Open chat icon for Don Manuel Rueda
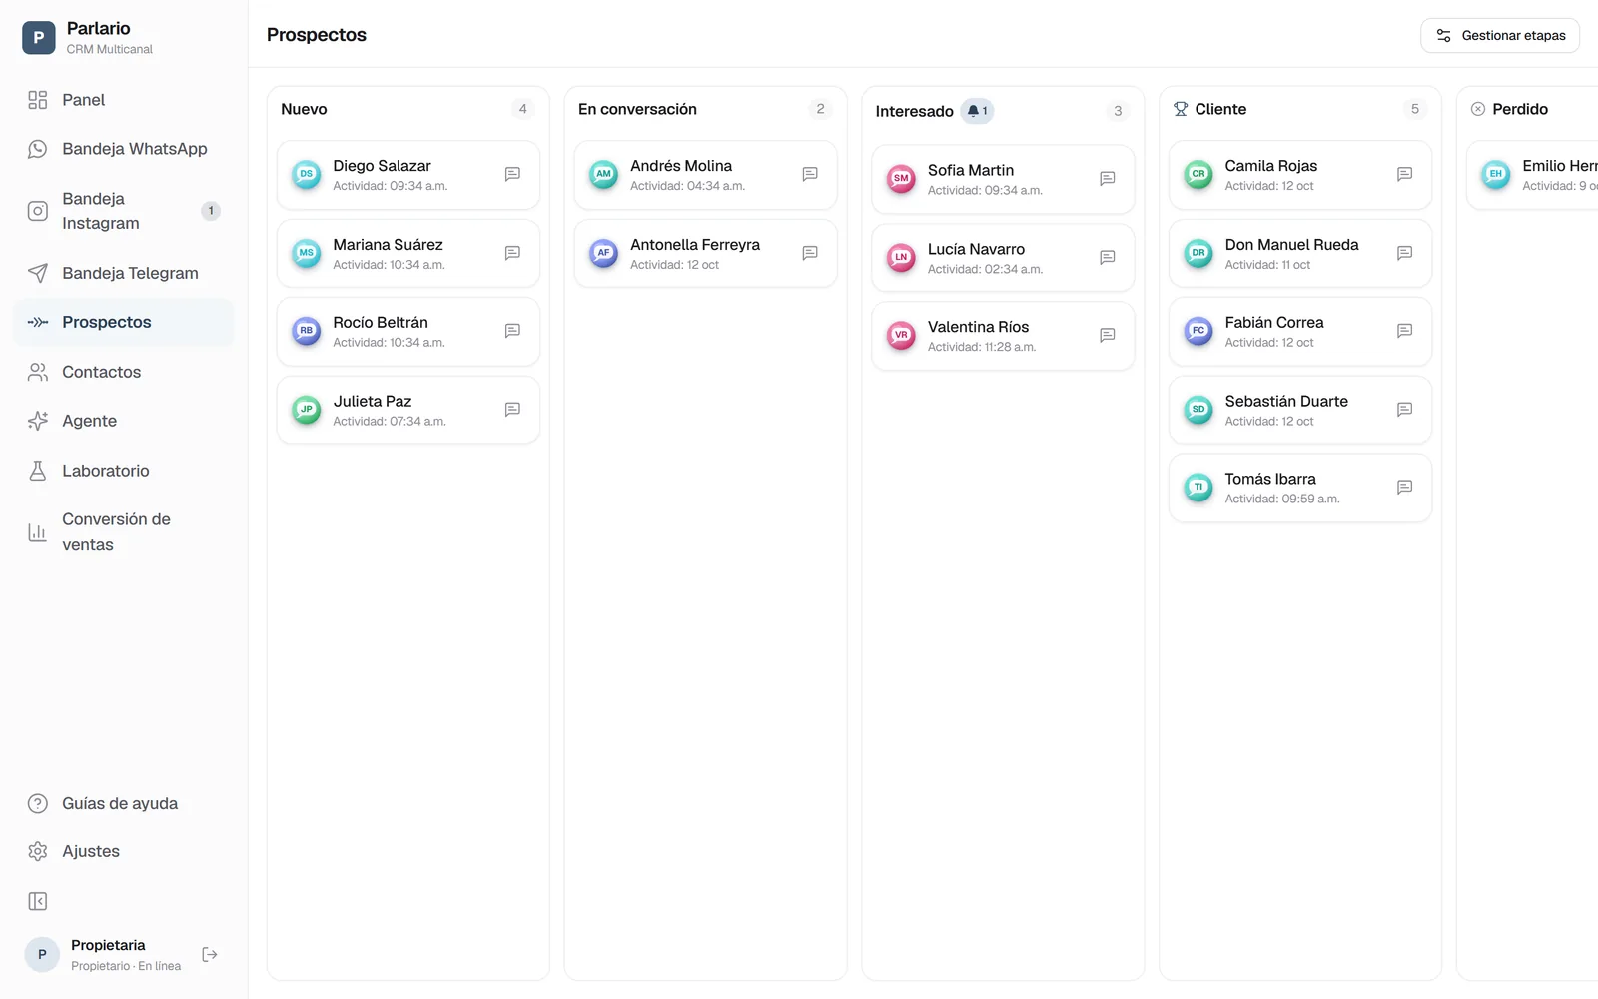Screen dimensions: 1598x999 coord(1404,253)
